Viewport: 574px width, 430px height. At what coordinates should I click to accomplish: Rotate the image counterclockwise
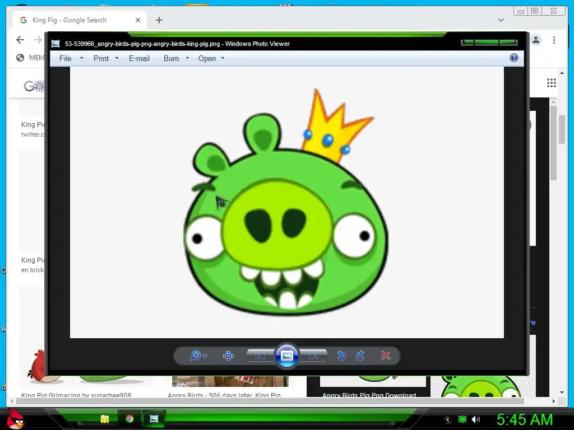[x=341, y=356]
